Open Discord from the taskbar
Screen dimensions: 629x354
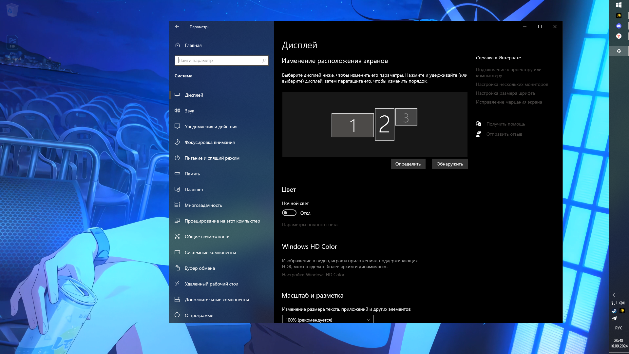[619, 26]
